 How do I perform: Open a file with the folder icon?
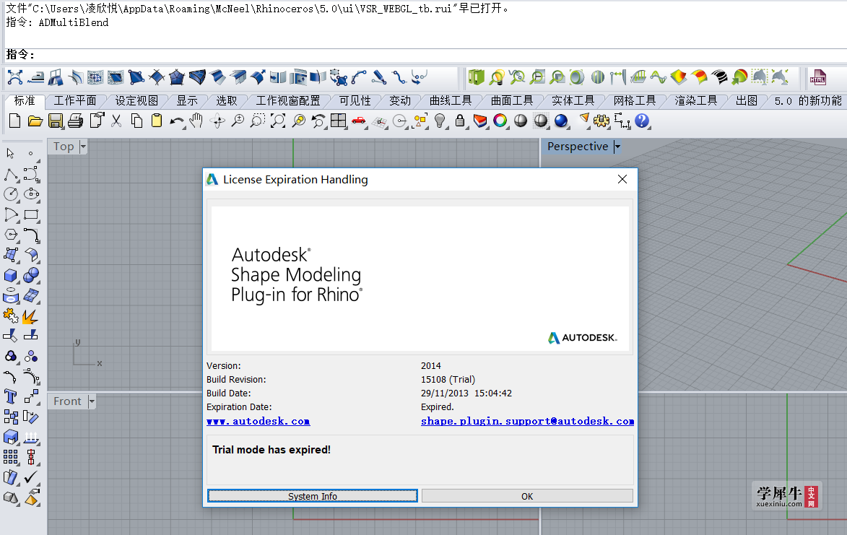tap(35, 121)
